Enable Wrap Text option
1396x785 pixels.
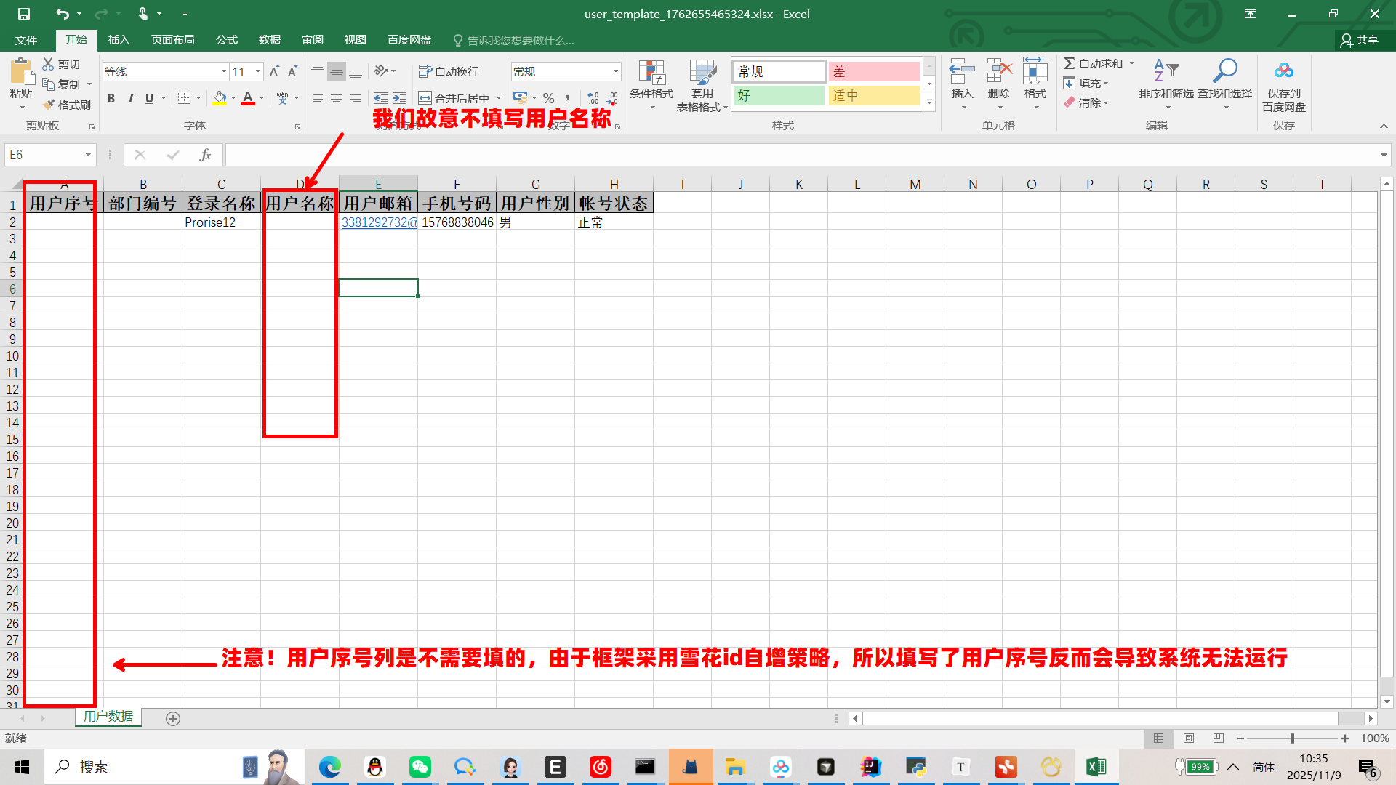coord(449,71)
